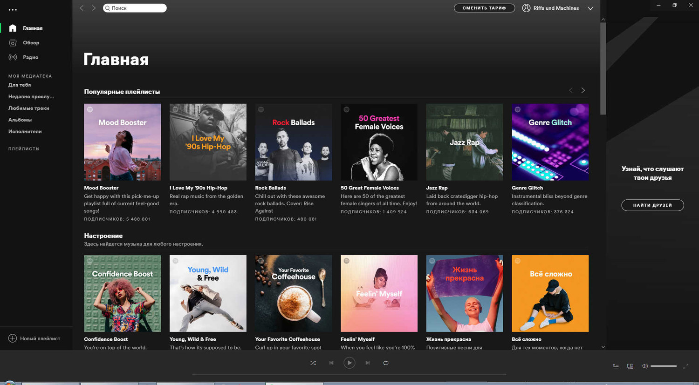Image resolution: width=699 pixels, height=385 pixels.
Task: Click the Rock Ballads cover art
Action: 294,142
